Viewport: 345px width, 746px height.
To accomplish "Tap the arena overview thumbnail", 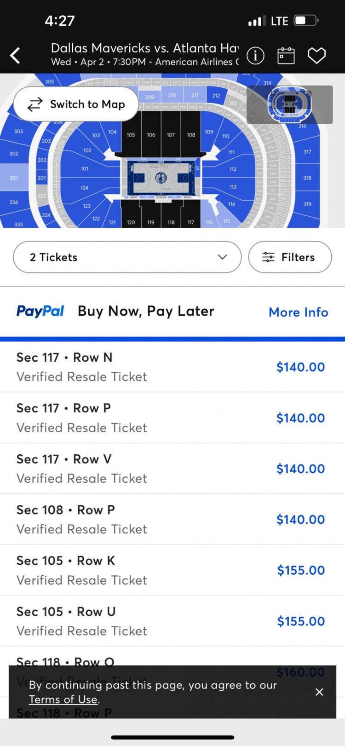I will [289, 104].
